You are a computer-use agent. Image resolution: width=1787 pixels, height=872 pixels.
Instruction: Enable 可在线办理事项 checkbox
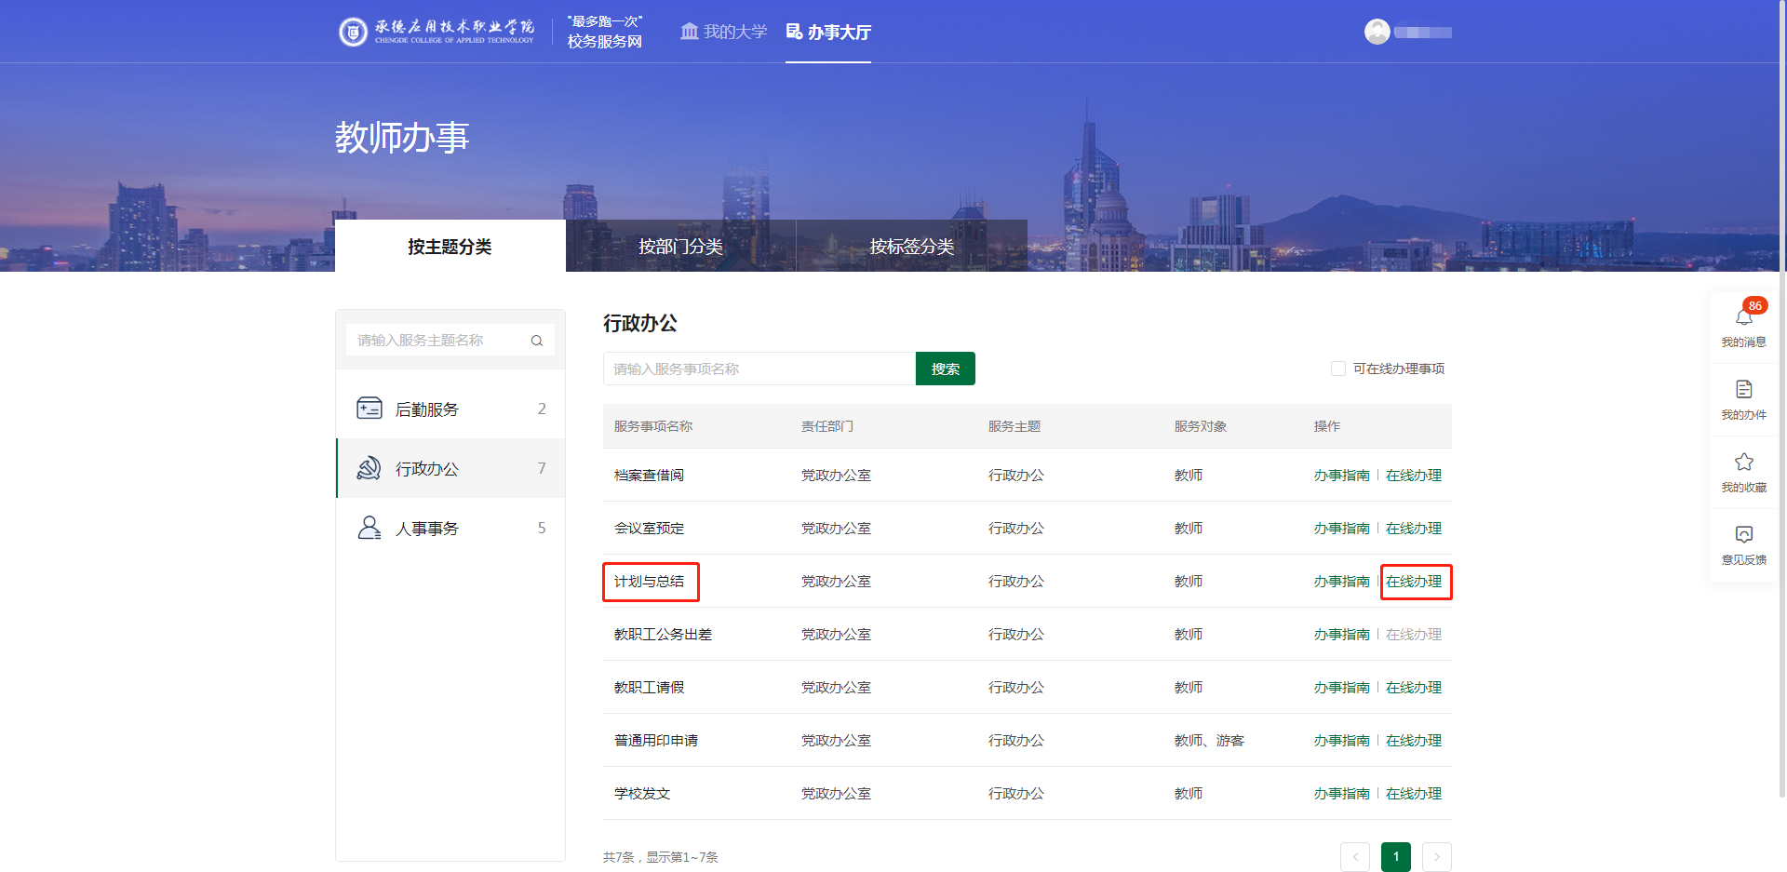click(1338, 369)
